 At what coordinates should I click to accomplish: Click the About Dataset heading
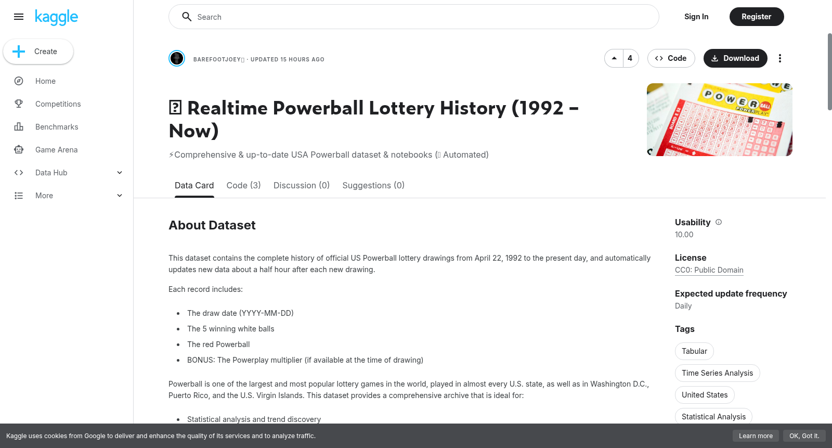212,225
